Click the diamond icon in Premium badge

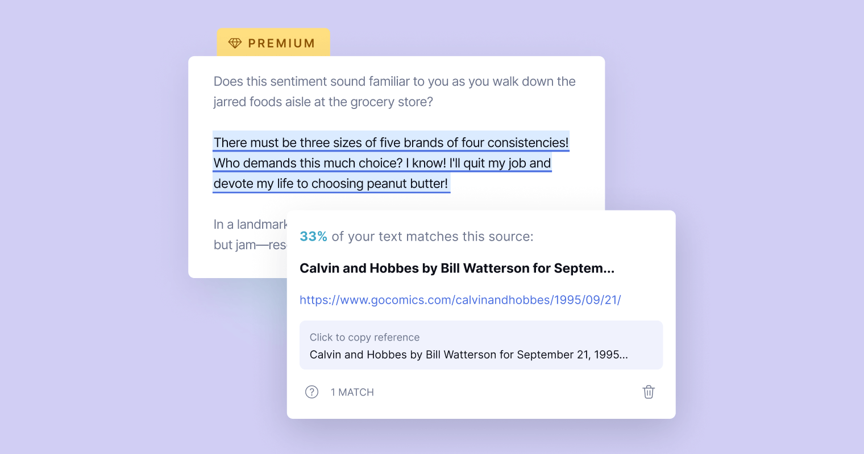[235, 43]
